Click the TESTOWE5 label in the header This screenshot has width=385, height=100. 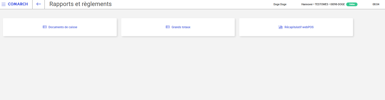point(322,4)
